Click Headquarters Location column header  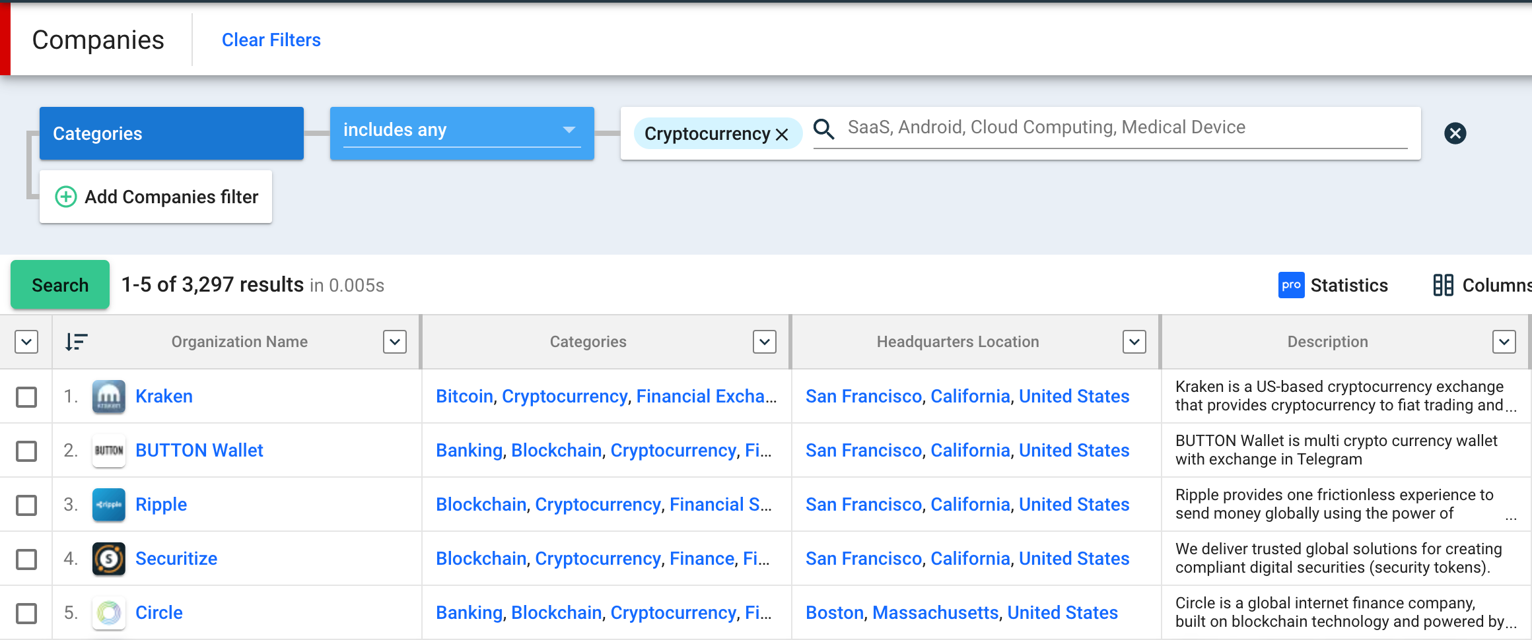(x=958, y=342)
